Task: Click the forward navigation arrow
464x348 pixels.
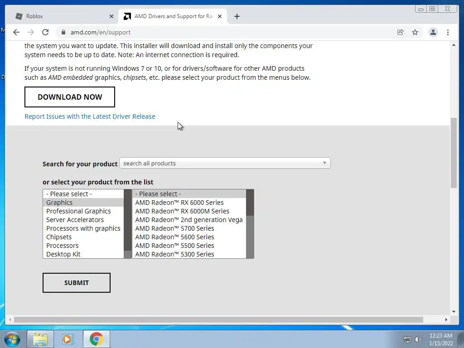Action: point(31,32)
